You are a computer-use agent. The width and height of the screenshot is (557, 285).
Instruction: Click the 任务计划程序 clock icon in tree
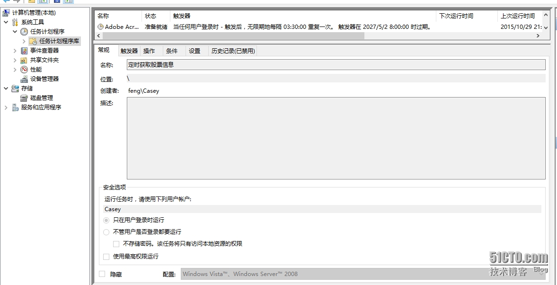24,32
